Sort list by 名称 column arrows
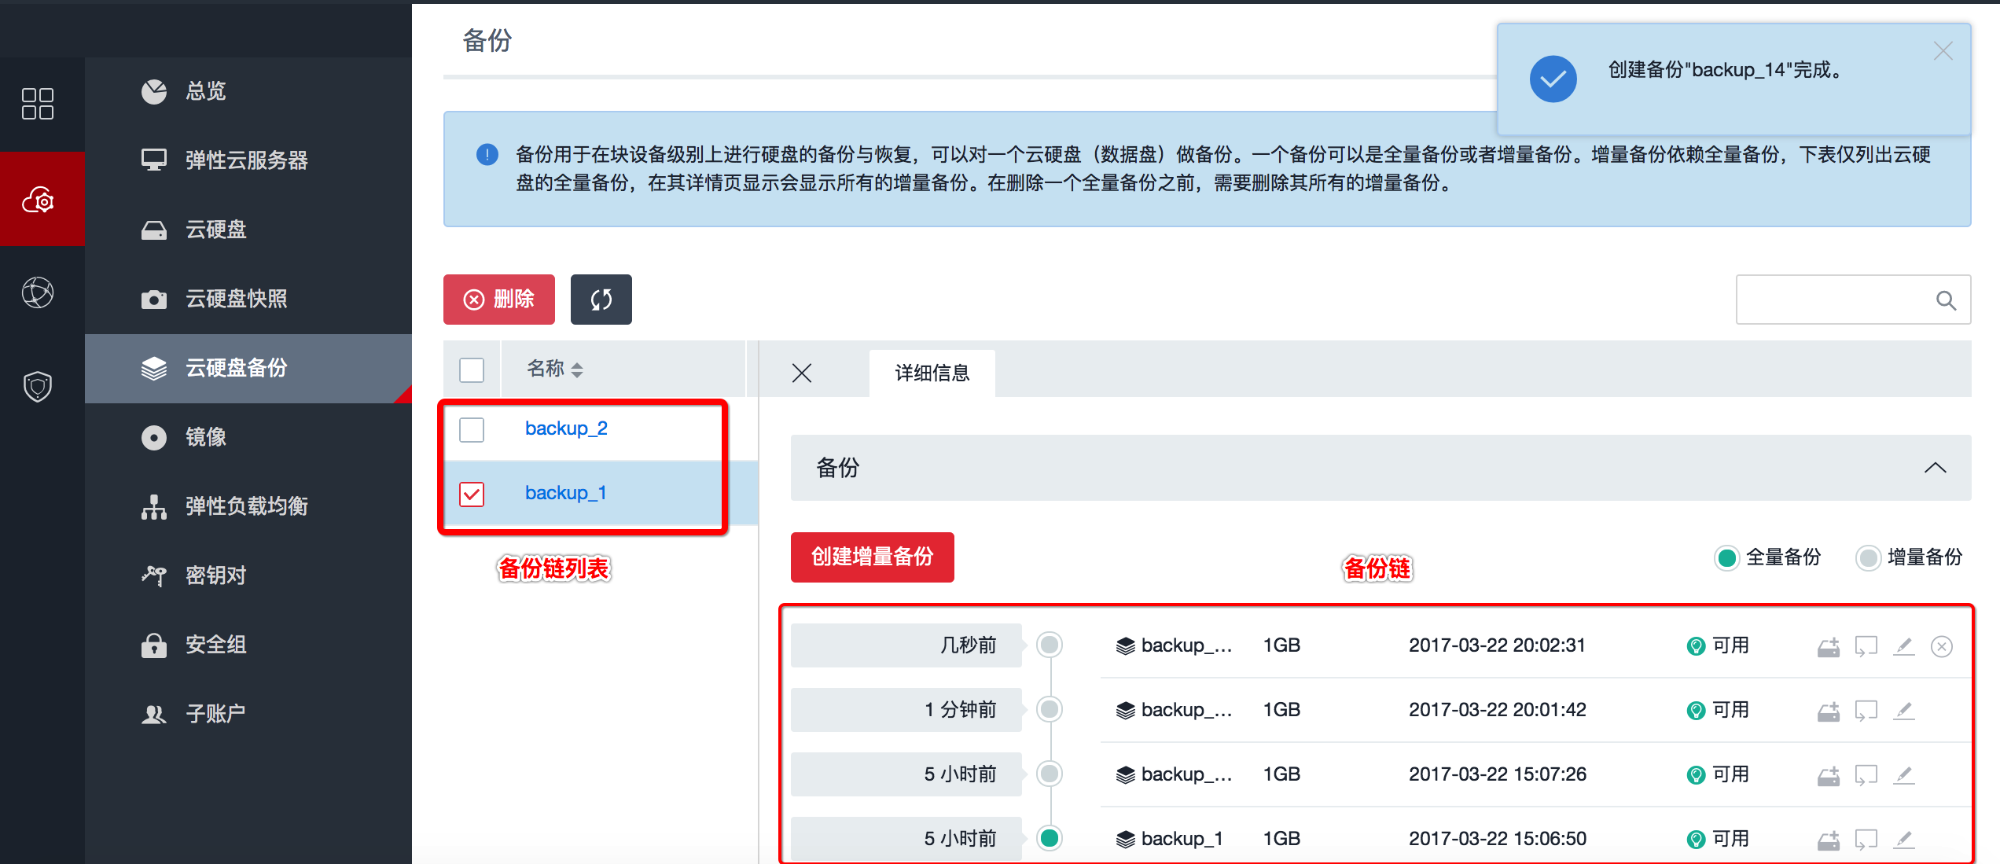The image size is (2000, 864). click(577, 369)
